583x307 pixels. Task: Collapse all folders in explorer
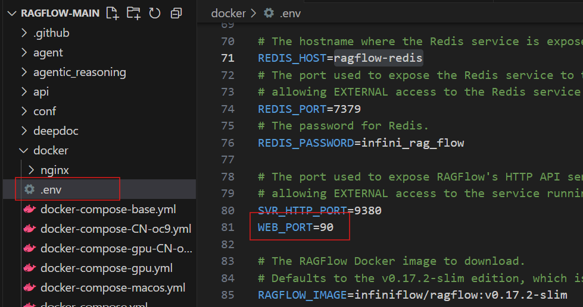click(x=176, y=13)
